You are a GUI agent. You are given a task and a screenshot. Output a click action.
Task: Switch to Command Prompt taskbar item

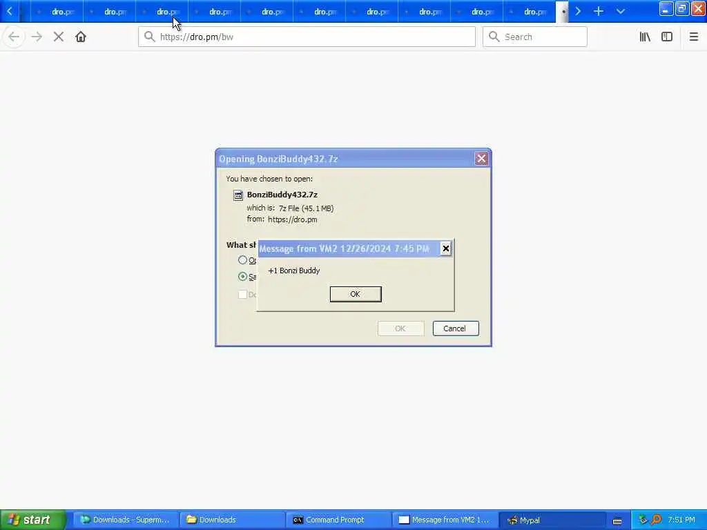pos(338,520)
